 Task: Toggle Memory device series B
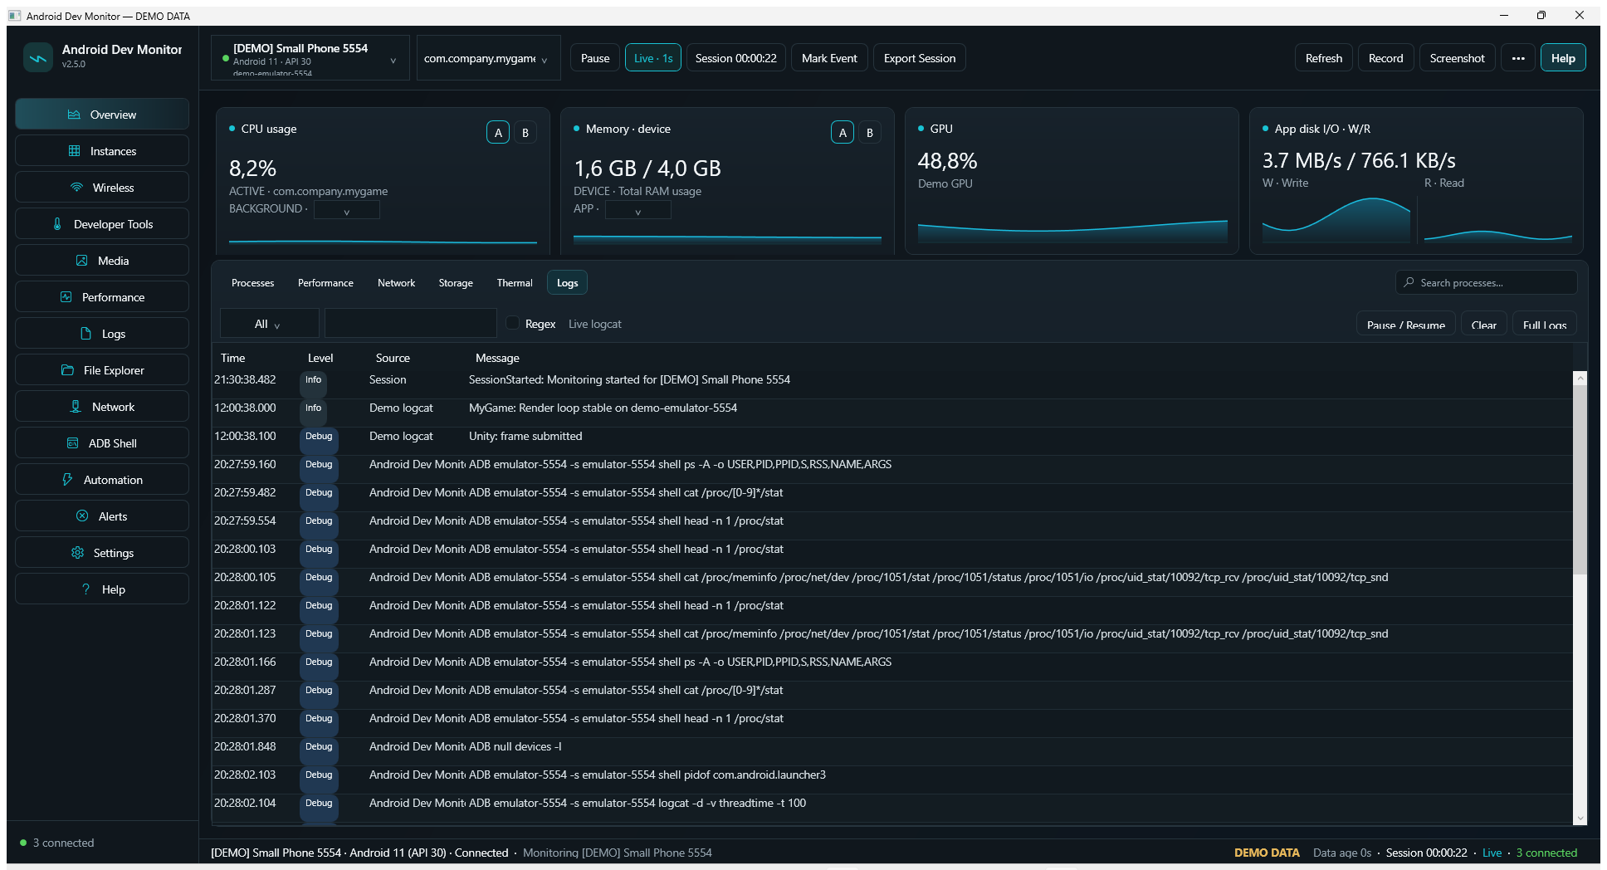tap(870, 133)
